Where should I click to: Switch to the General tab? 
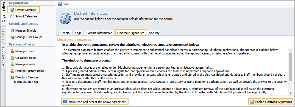65,33
